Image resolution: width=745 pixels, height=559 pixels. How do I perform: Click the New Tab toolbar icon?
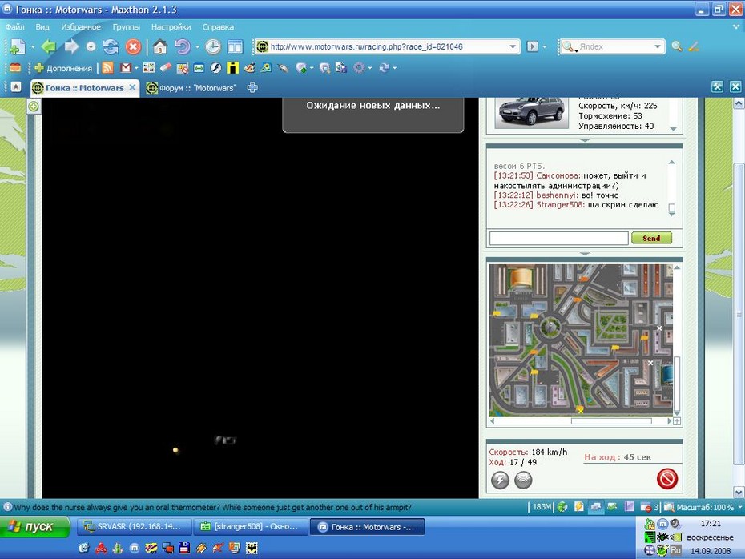tap(18, 46)
